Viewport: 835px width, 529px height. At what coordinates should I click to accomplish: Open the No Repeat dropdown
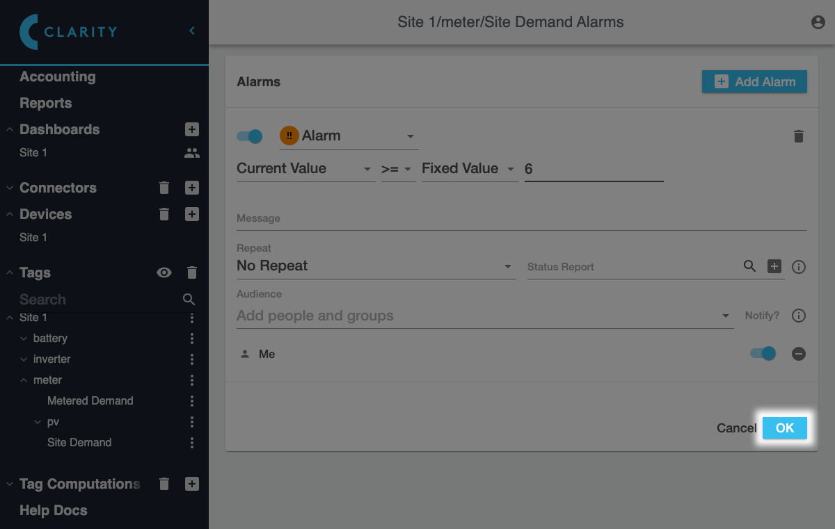pos(376,266)
